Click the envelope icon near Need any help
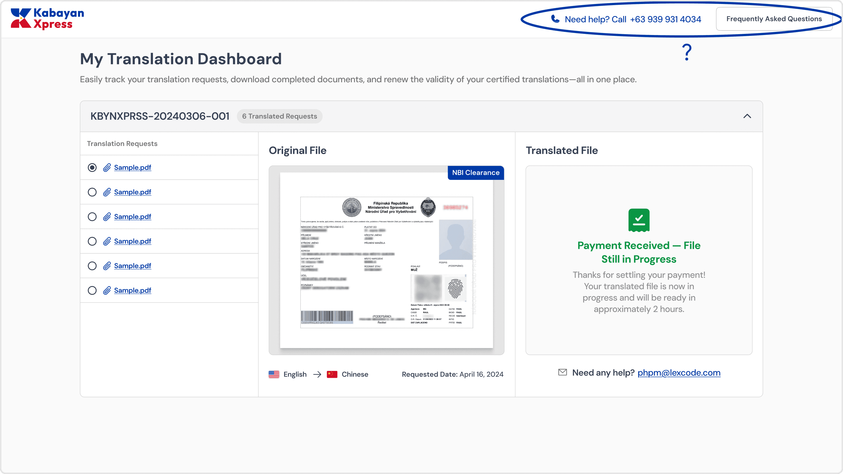The image size is (843, 474). pos(562,372)
